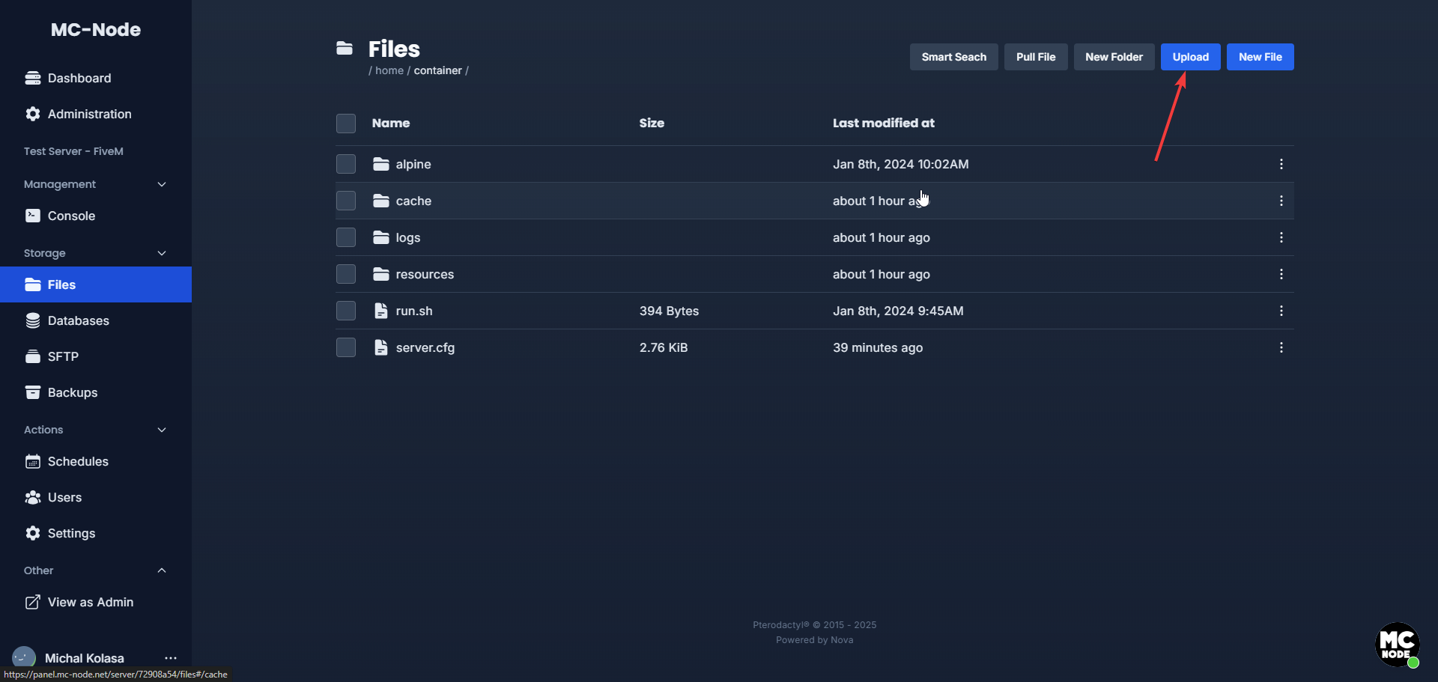
Task: Click the Users group icon
Action: [33, 497]
